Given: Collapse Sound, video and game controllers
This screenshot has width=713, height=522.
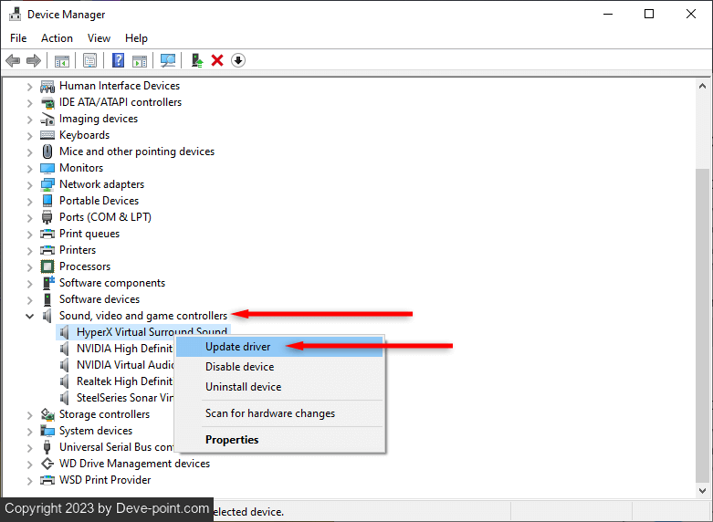Looking at the screenshot, I should pos(29,316).
